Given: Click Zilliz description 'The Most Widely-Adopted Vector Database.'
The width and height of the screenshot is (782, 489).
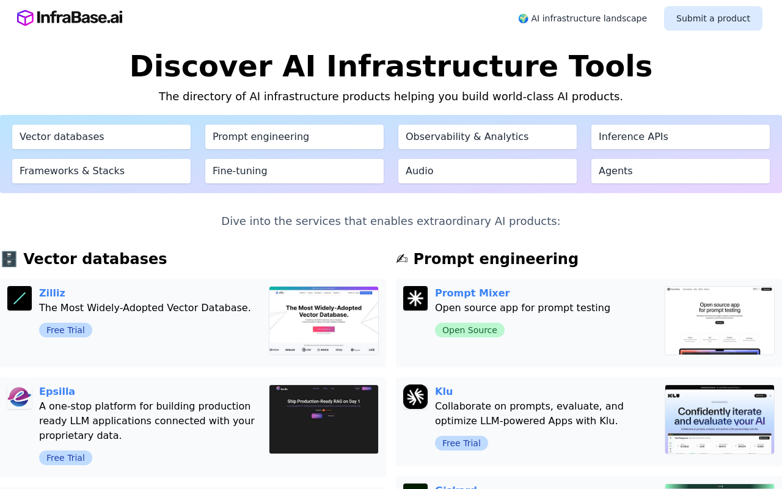Looking at the screenshot, I should pos(145,308).
